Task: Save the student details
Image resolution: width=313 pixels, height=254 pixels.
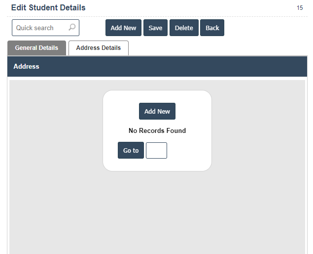Action: coord(155,28)
